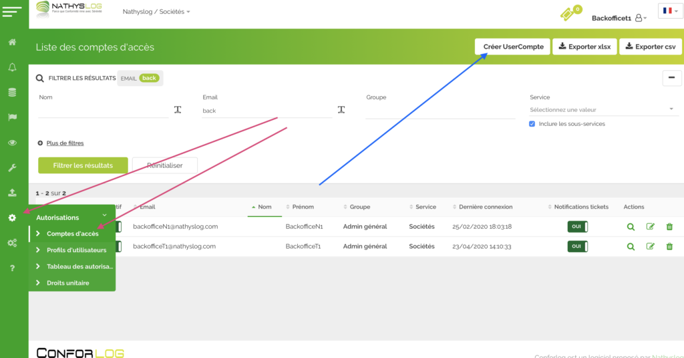Screen dimensions: 684x358
Task: Open the flag icon in the sidebar
Action: pyautogui.click(x=12, y=117)
